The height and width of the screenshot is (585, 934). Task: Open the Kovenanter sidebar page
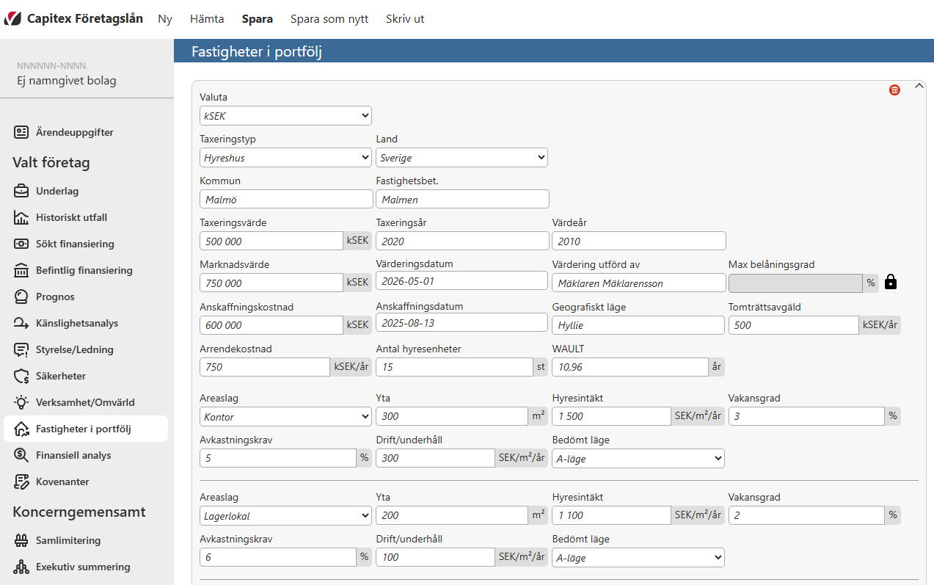pos(86,482)
